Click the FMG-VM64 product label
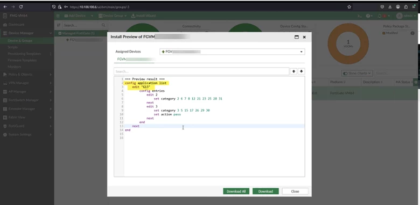 [x=18, y=16]
